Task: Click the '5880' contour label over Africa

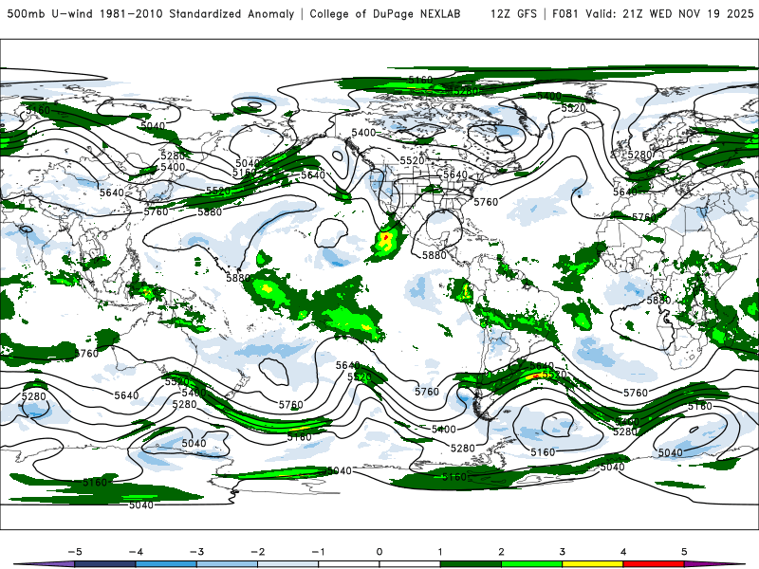Action: pyautogui.click(x=658, y=301)
